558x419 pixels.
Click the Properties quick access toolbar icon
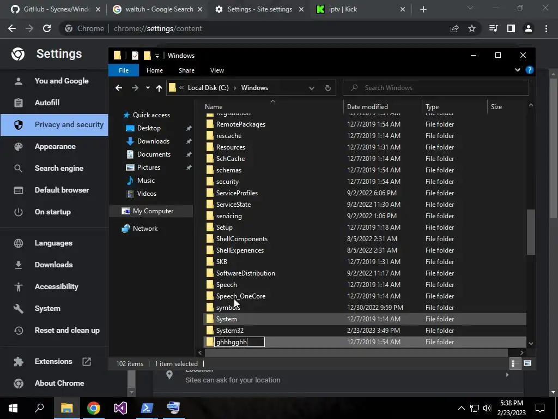point(135,55)
